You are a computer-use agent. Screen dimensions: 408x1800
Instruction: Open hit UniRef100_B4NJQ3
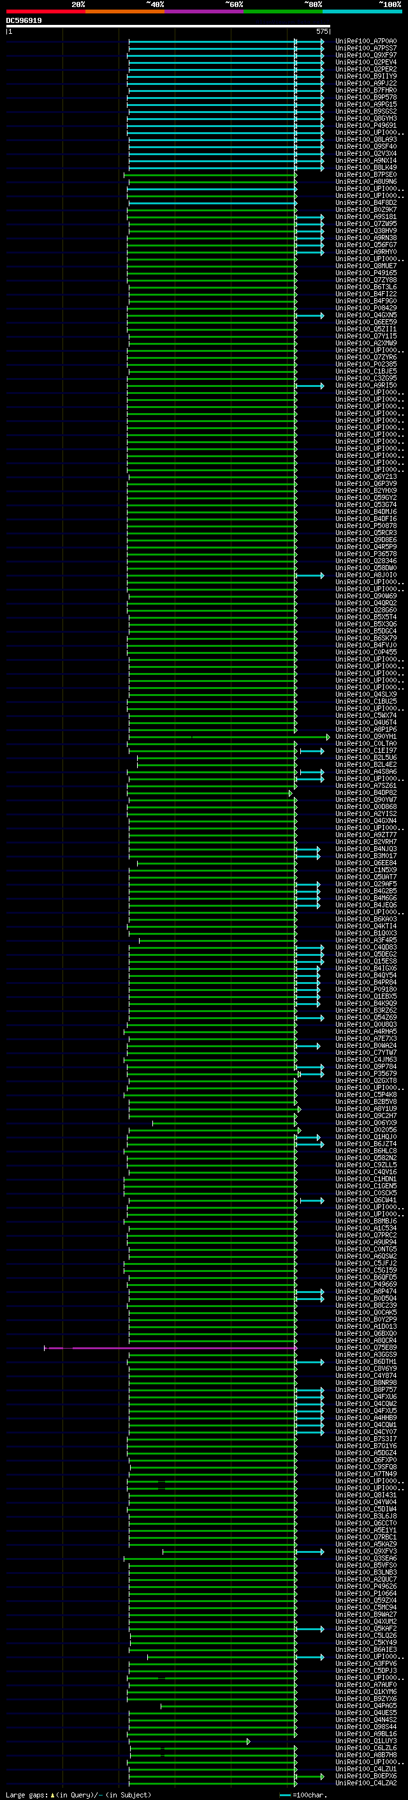pyautogui.click(x=366, y=849)
